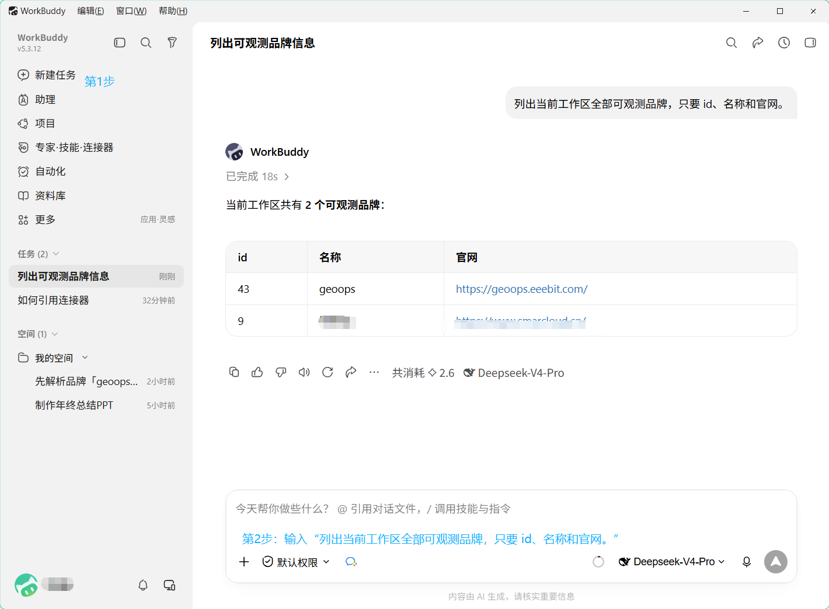The width and height of the screenshot is (829, 609).
Task: Click the user avatar at bottom left
Action: pyautogui.click(x=26, y=584)
